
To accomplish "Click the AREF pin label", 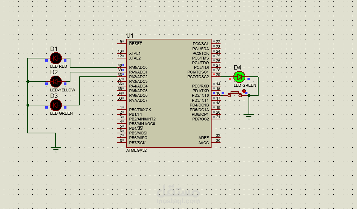I will 204,138.
